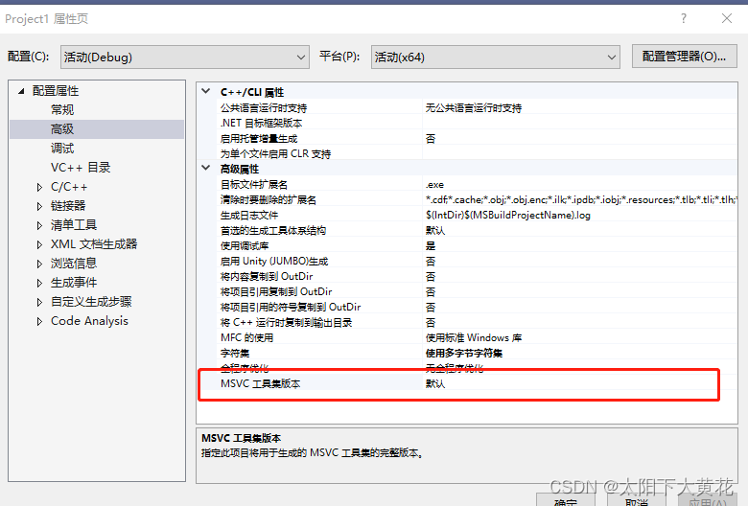Click 为单个文件启用 CLR 支持 property
748x506 pixels.
point(276,154)
